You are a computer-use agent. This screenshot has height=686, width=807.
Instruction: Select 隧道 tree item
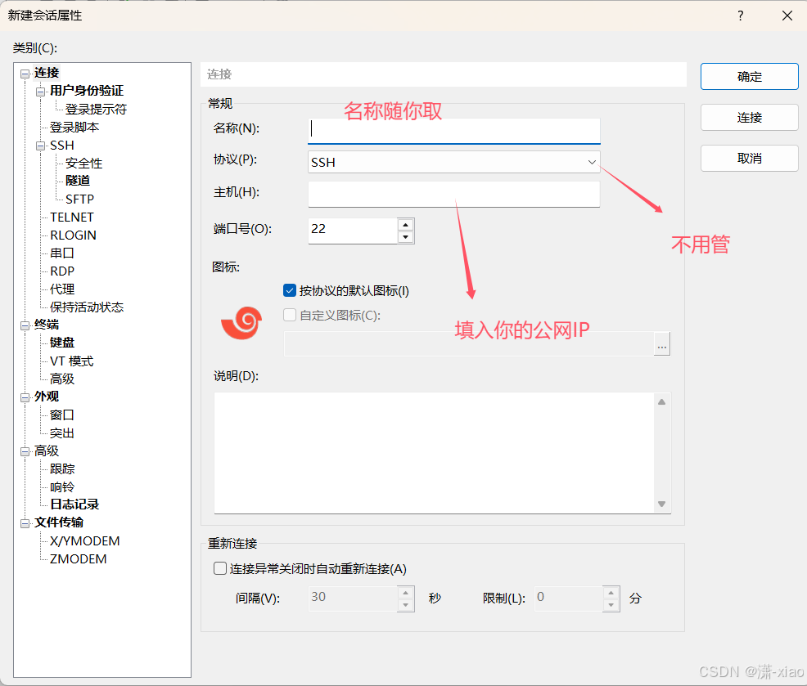click(x=78, y=181)
